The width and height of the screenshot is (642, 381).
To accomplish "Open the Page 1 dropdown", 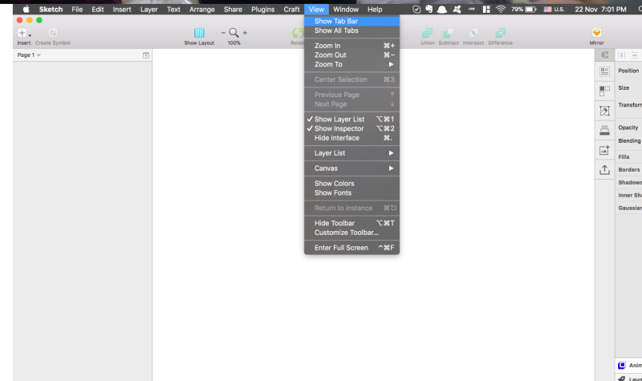I will point(29,55).
